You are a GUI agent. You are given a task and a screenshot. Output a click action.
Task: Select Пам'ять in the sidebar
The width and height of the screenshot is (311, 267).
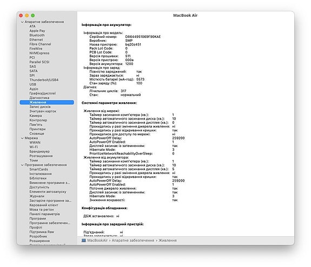[x=36, y=124]
